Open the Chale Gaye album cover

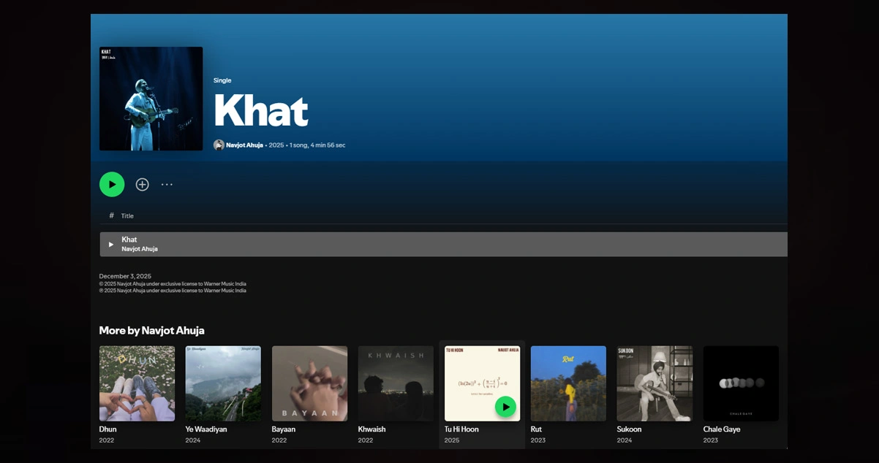click(x=741, y=383)
